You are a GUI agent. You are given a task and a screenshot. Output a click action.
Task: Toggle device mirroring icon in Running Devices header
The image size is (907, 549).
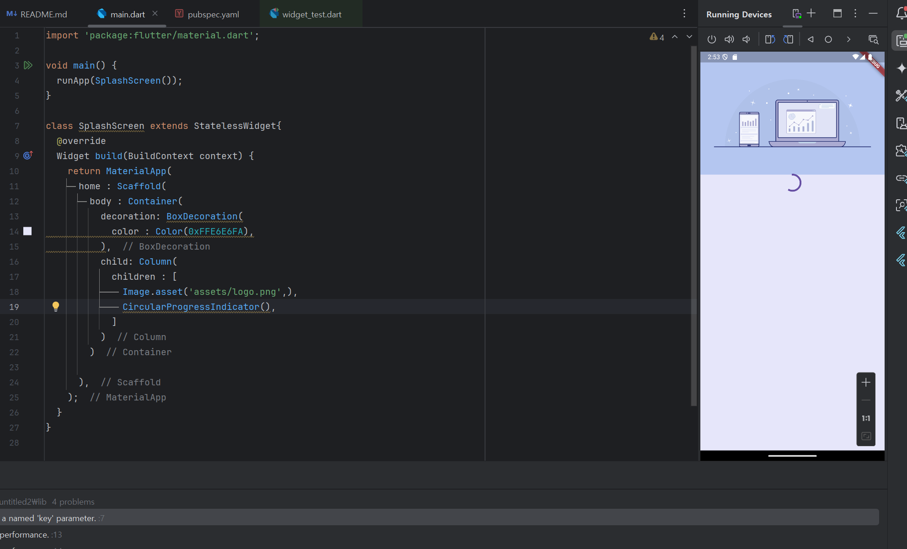click(797, 14)
